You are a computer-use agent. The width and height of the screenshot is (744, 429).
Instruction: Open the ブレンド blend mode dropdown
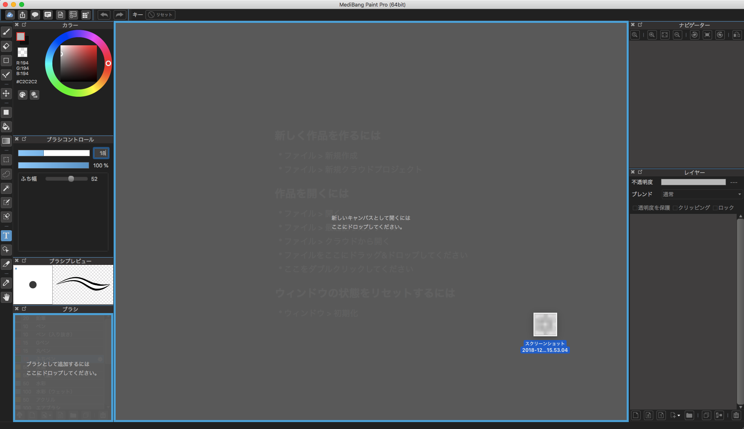coord(702,194)
